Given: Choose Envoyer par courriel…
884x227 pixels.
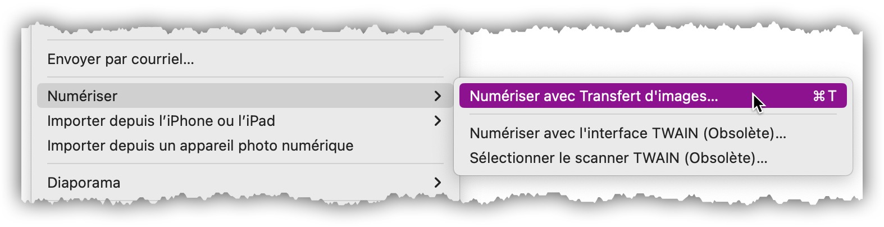Looking at the screenshot, I should pyautogui.click(x=121, y=59).
